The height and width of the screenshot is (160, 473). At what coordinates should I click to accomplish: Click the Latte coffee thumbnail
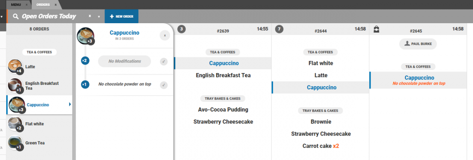[x=15, y=66]
